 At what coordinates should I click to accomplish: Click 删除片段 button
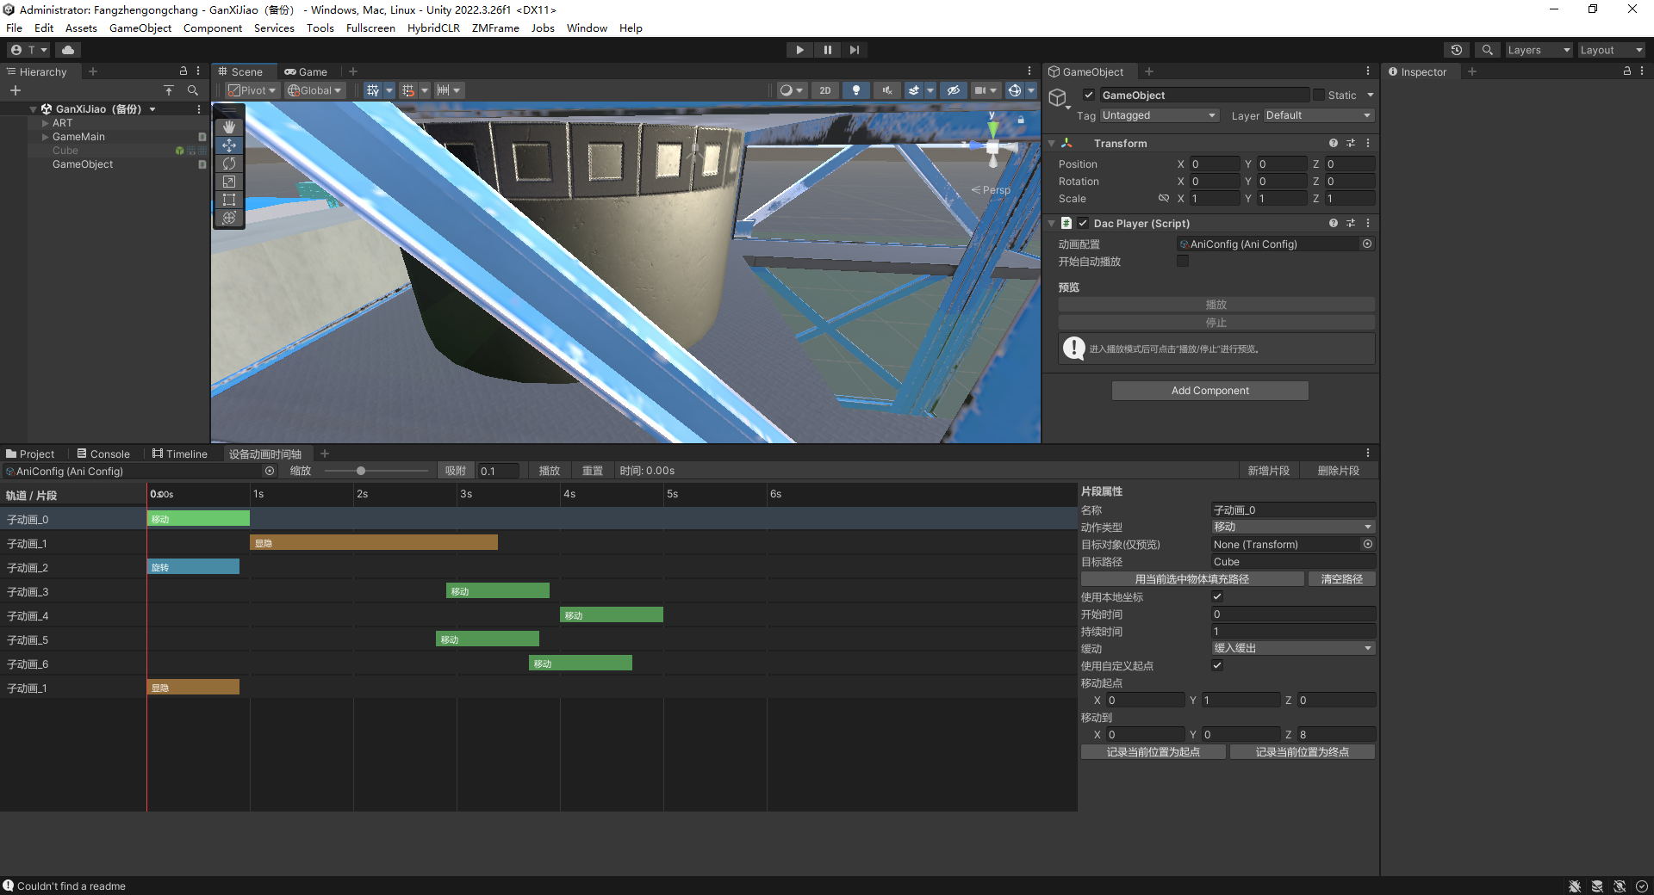click(x=1338, y=471)
